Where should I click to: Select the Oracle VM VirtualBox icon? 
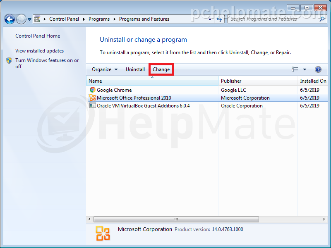(x=92, y=105)
